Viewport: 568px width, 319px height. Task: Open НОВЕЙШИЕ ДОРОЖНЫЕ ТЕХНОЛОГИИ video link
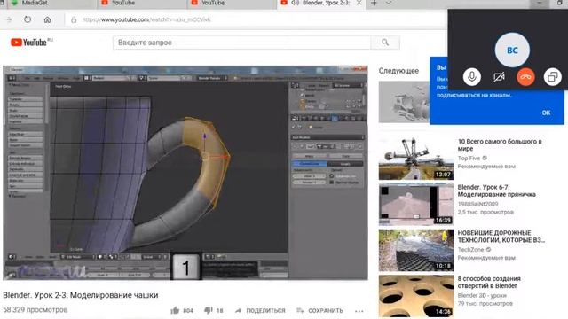click(x=501, y=237)
